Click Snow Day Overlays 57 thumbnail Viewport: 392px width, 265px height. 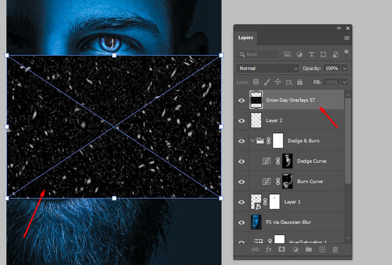pos(256,100)
